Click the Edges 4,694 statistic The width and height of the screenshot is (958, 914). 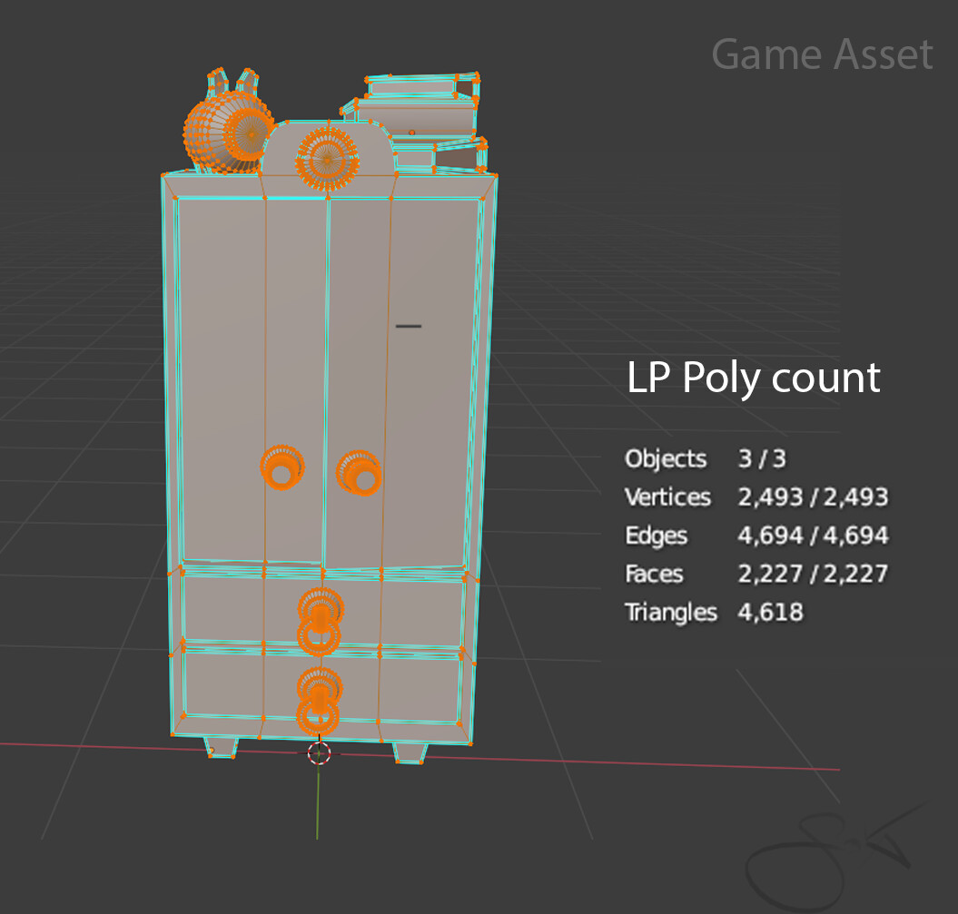(756, 536)
